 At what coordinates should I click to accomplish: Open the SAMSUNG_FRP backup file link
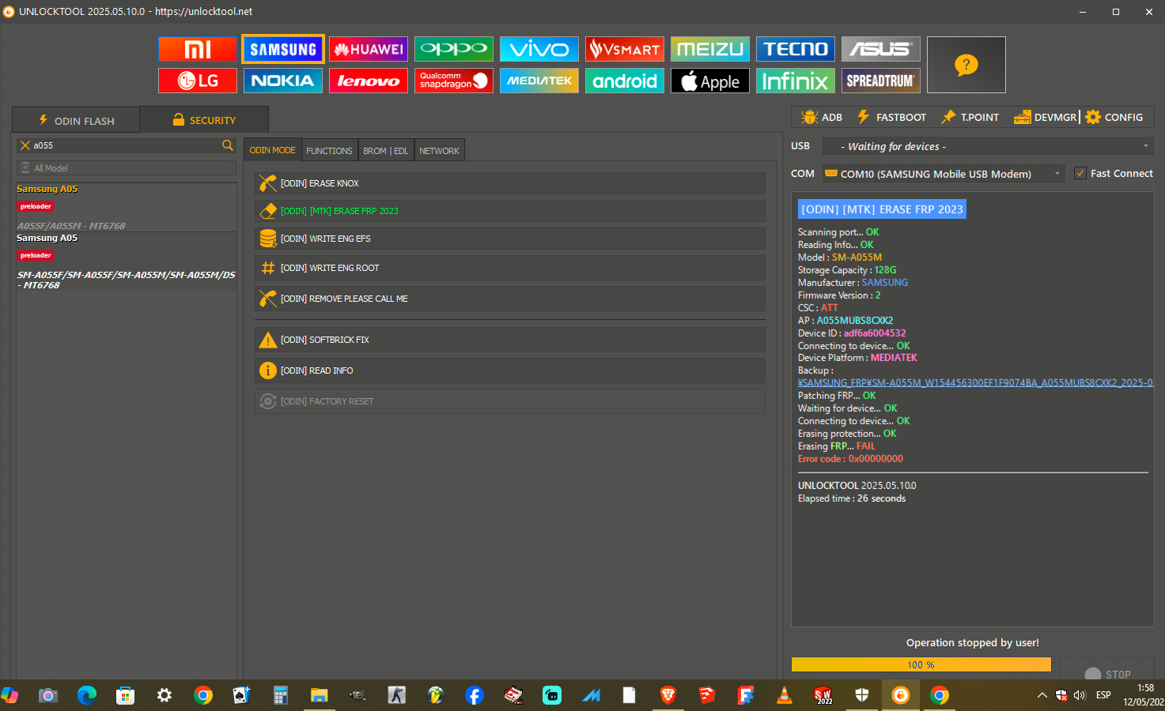click(x=975, y=383)
